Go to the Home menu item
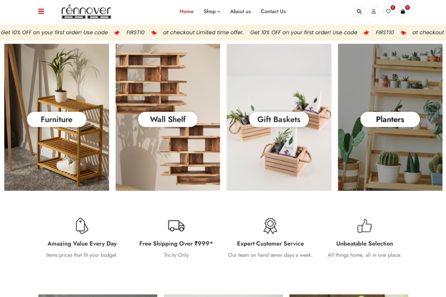446x297 pixels. (x=186, y=11)
